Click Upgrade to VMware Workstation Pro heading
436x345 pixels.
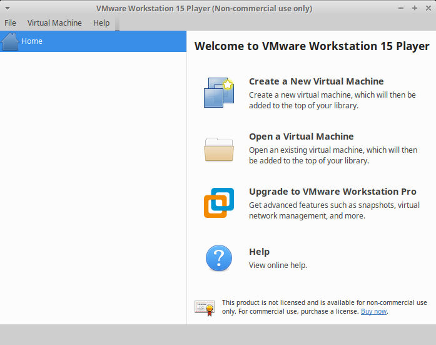(x=333, y=192)
